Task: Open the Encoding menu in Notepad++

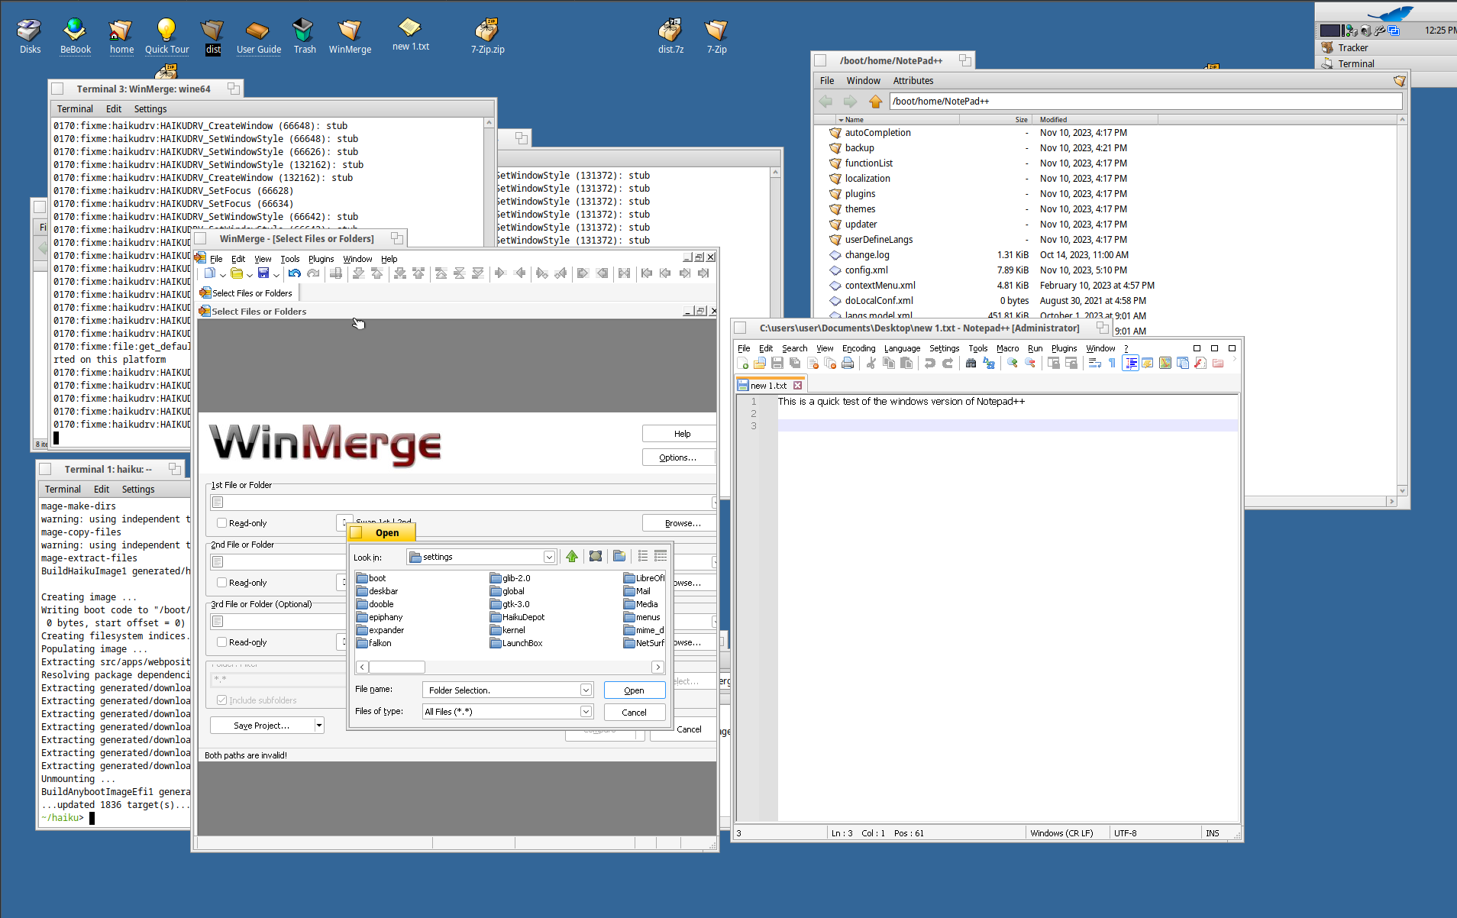Action: click(x=858, y=348)
